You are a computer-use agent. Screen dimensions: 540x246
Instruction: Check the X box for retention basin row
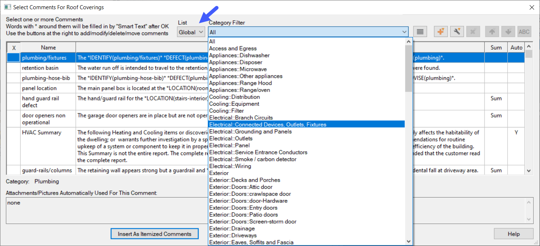point(14,68)
